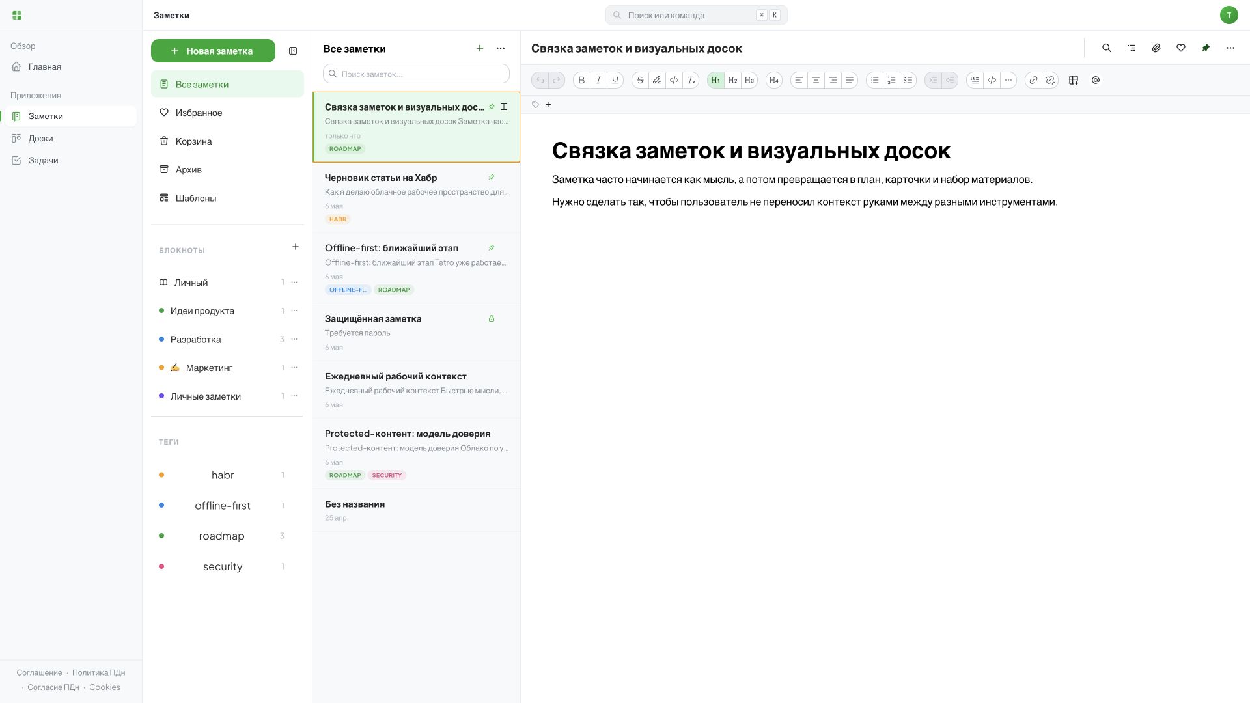Open options for Маркетинг notebook
Viewport: 1250px width, 703px height.
point(294,368)
